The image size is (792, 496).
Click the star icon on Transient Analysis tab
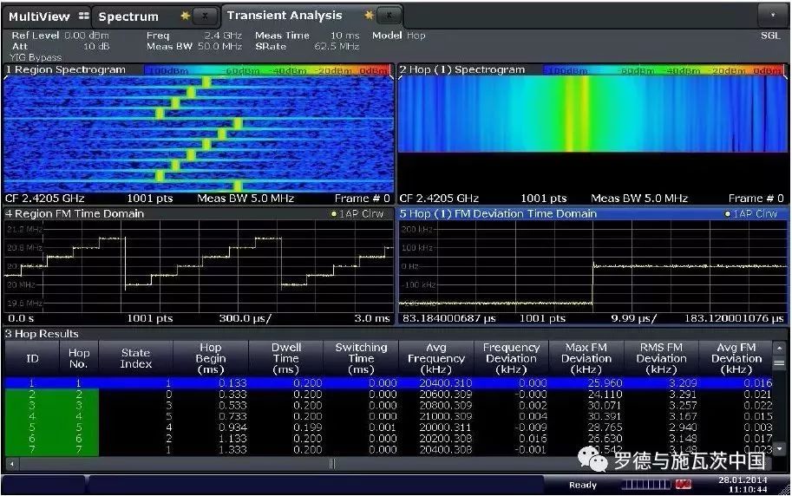coord(369,15)
